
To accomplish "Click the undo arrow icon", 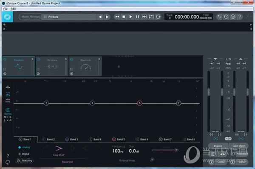I will click(x=219, y=17).
